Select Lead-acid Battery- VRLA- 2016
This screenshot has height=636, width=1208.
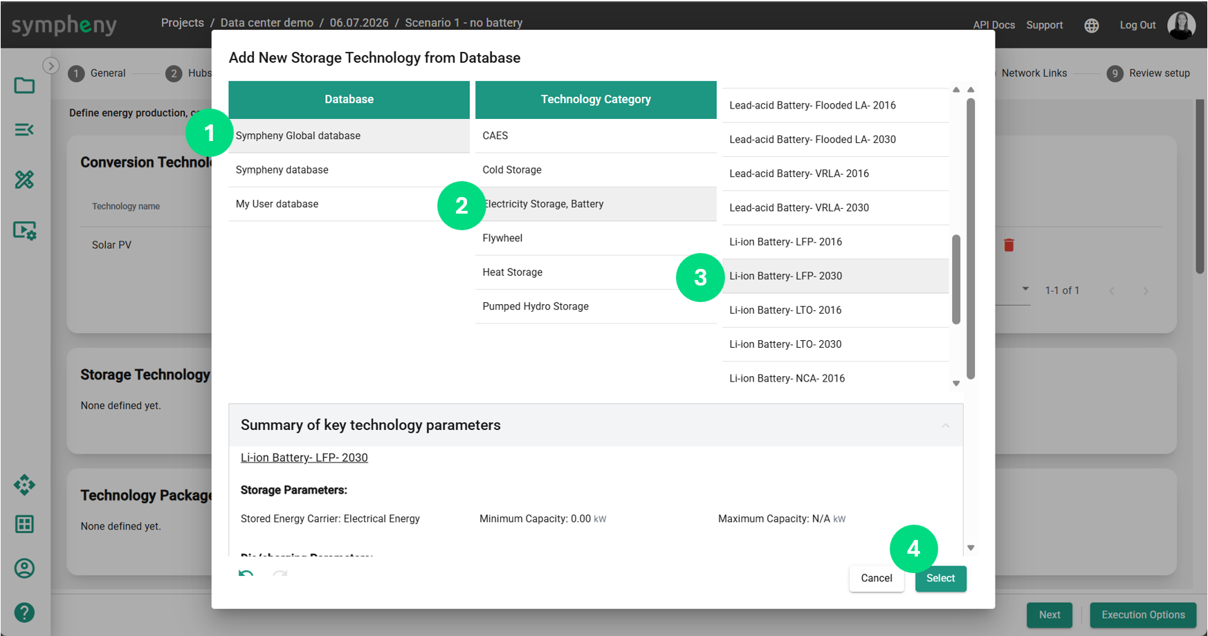[835, 174]
